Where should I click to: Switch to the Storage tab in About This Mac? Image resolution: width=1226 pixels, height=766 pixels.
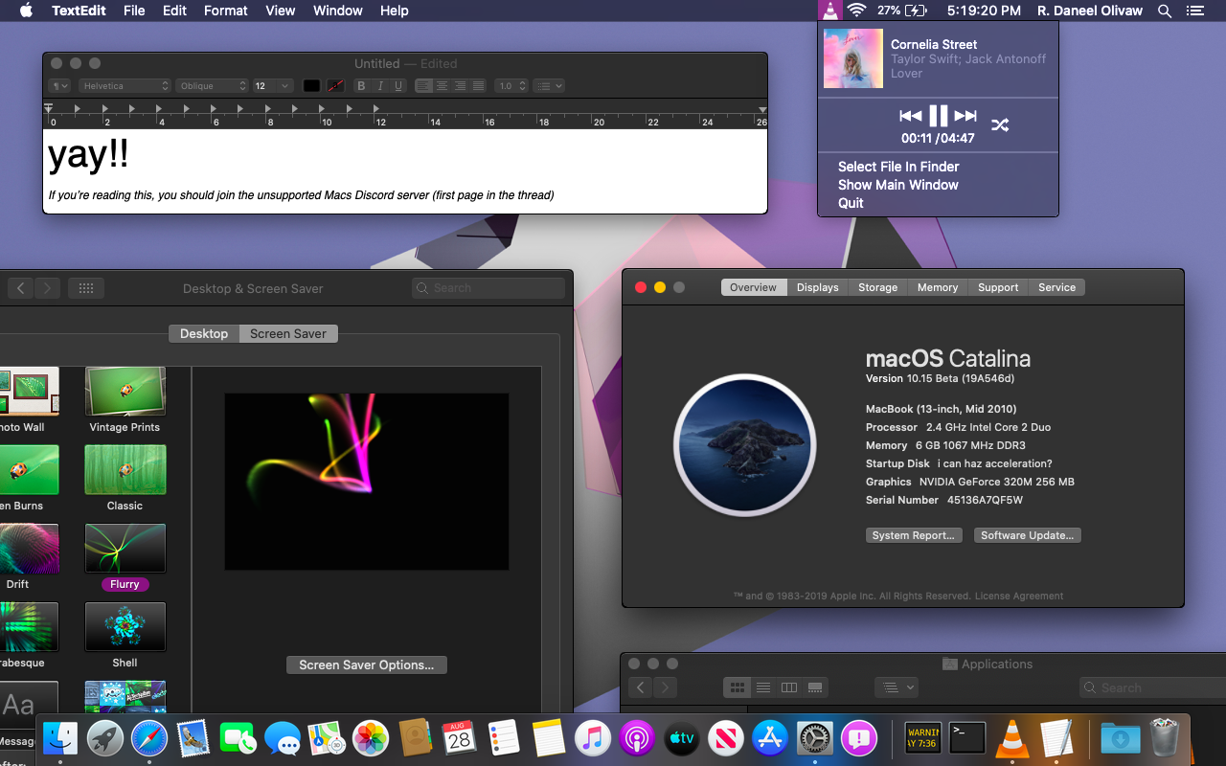[878, 287]
